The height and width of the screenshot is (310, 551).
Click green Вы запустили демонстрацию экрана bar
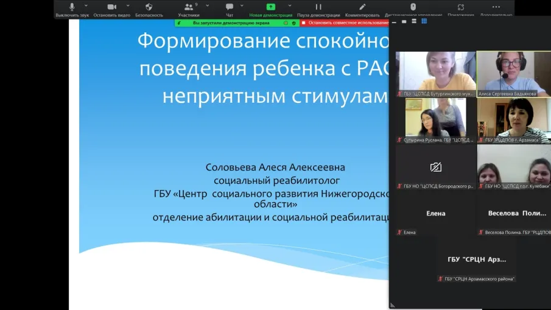point(237,23)
